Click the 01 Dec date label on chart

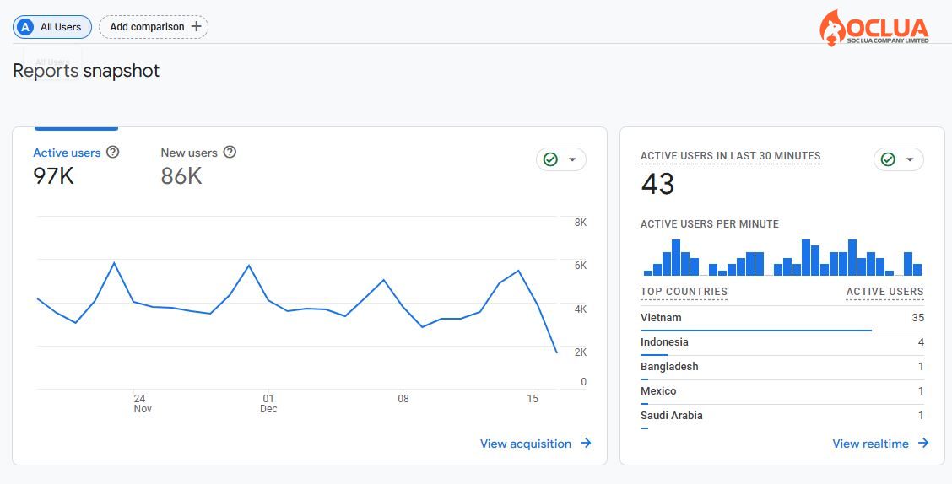268,403
